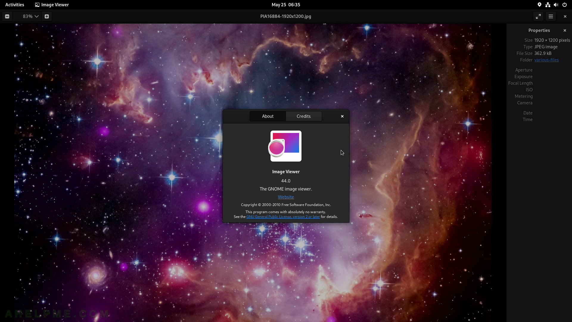Open the hamburger main menu
The width and height of the screenshot is (572, 322).
[x=551, y=16]
